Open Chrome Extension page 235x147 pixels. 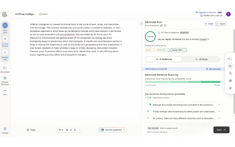coord(5,81)
